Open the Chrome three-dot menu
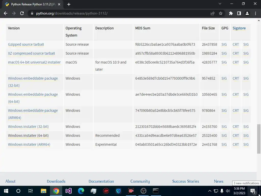Viewport: 261px width, 196px height. point(255,13)
